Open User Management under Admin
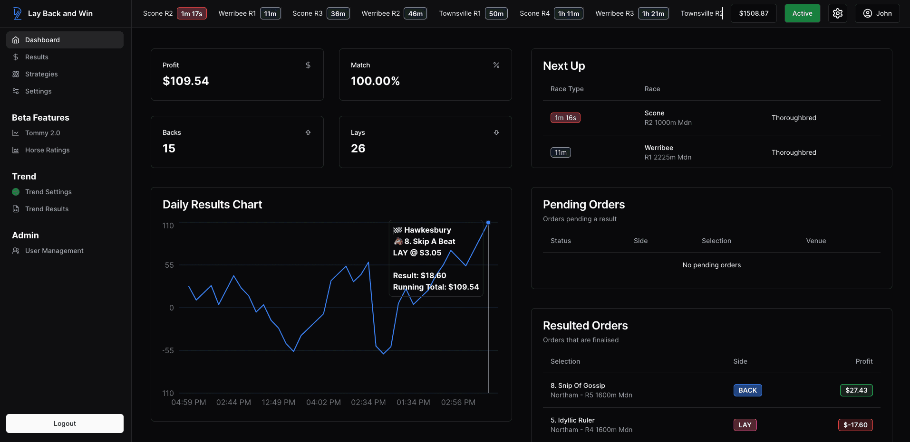This screenshot has width=910, height=442. click(54, 251)
